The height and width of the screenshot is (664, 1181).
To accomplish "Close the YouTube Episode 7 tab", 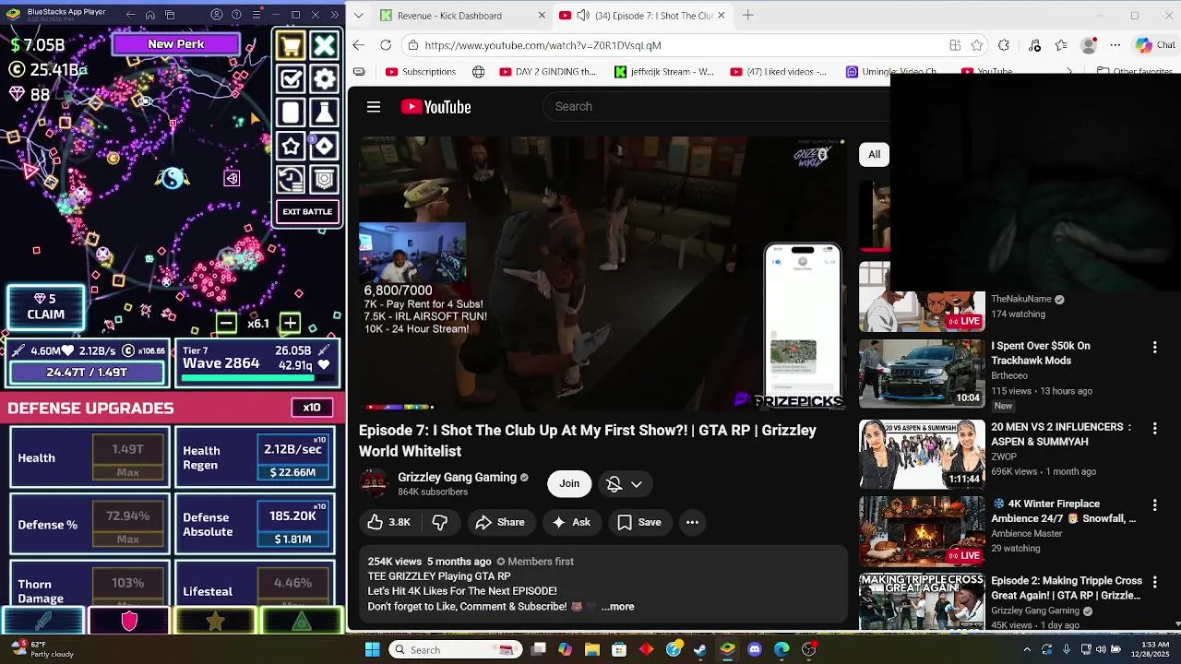I will (722, 16).
